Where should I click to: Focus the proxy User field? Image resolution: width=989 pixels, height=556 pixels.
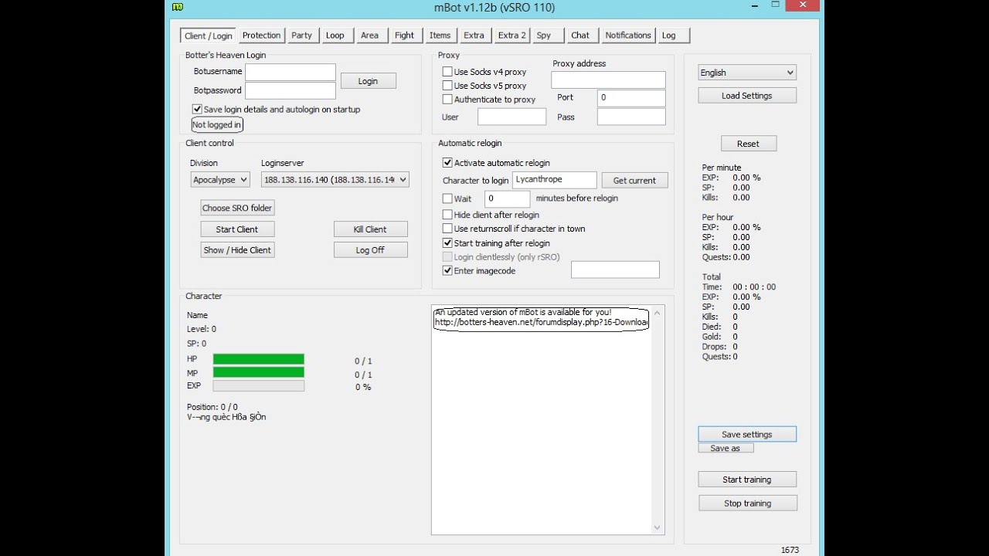511,117
